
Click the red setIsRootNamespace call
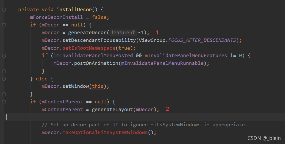coord(89,48)
